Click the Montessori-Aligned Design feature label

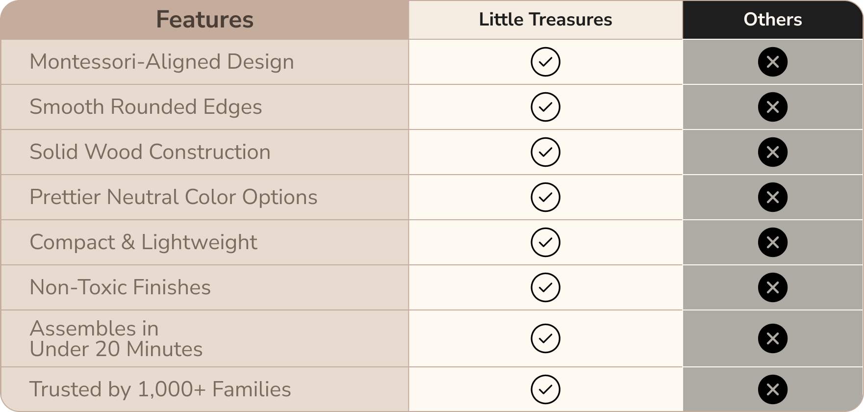pyautogui.click(x=162, y=62)
